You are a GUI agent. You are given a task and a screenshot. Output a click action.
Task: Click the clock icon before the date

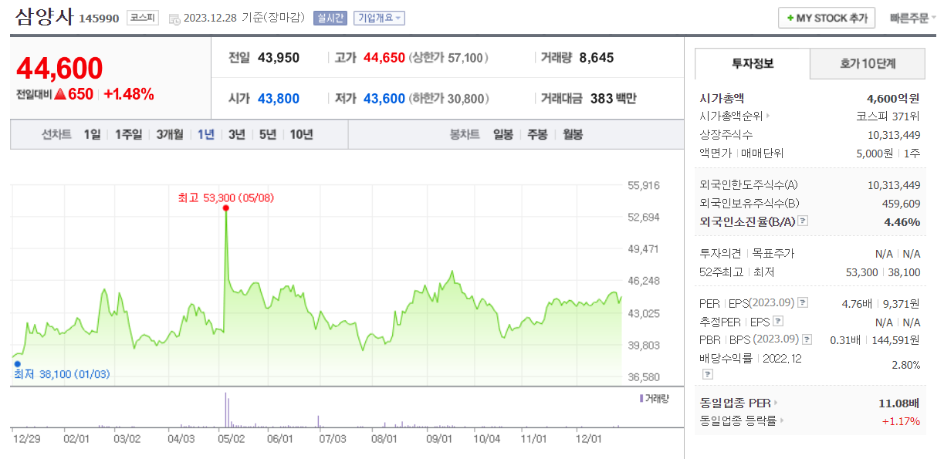(174, 19)
